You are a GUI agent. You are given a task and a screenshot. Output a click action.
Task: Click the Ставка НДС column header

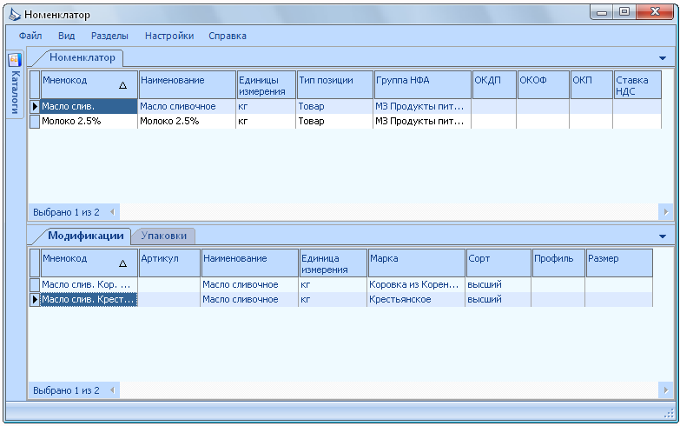coord(637,84)
